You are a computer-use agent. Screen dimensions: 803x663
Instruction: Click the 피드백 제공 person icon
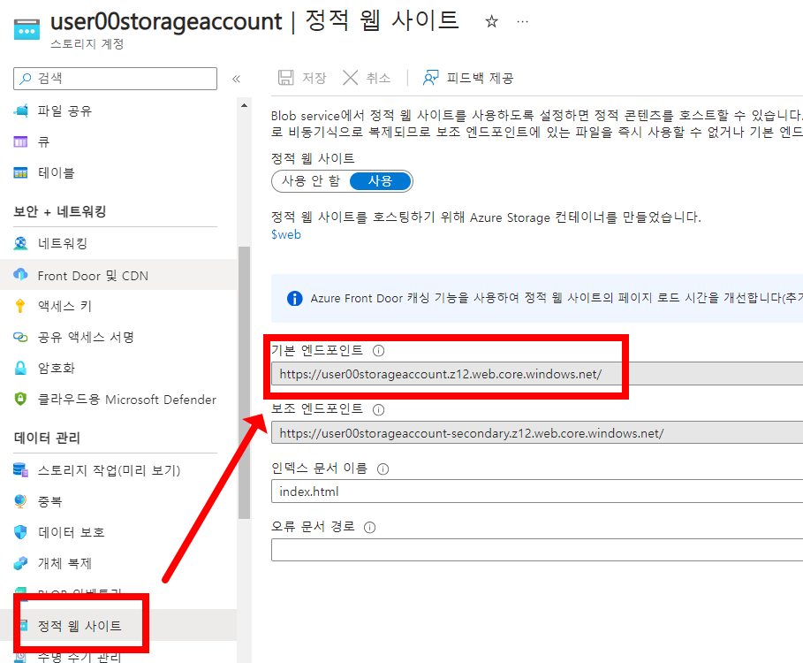[x=431, y=78]
